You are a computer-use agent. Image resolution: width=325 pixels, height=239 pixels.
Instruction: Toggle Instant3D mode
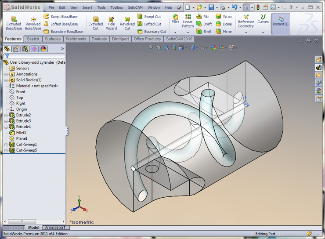281,23
